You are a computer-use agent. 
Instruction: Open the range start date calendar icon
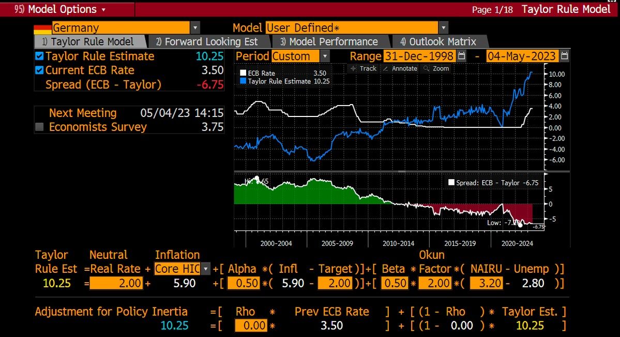click(x=461, y=56)
